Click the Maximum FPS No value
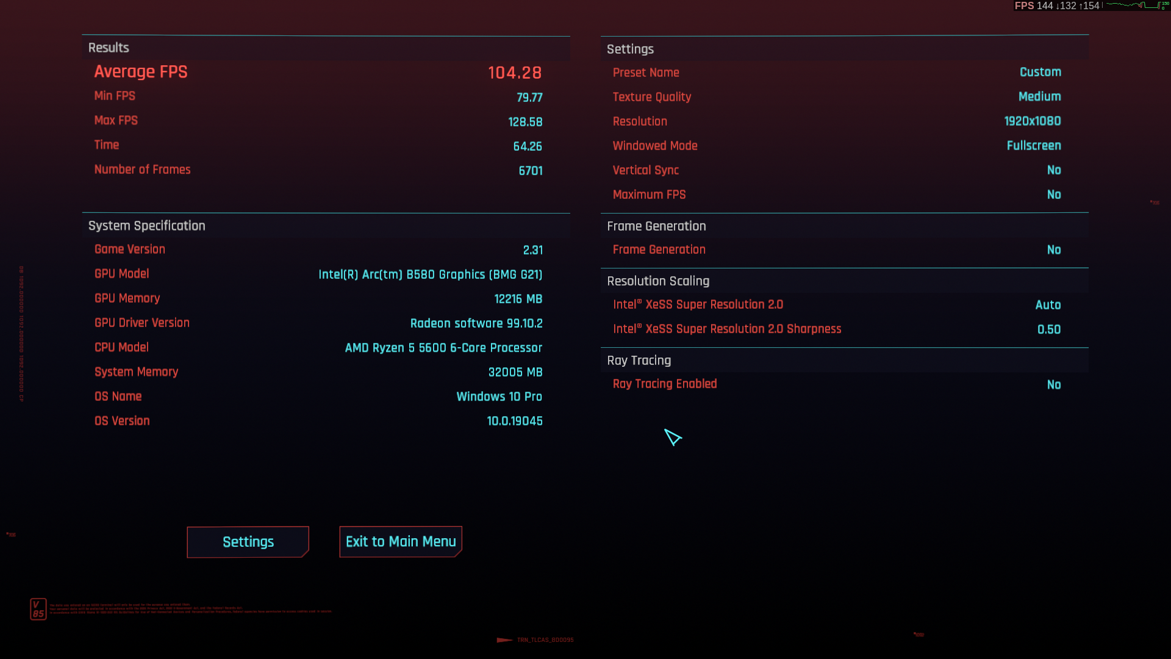This screenshot has height=659, width=1171. coord(1053,195)
